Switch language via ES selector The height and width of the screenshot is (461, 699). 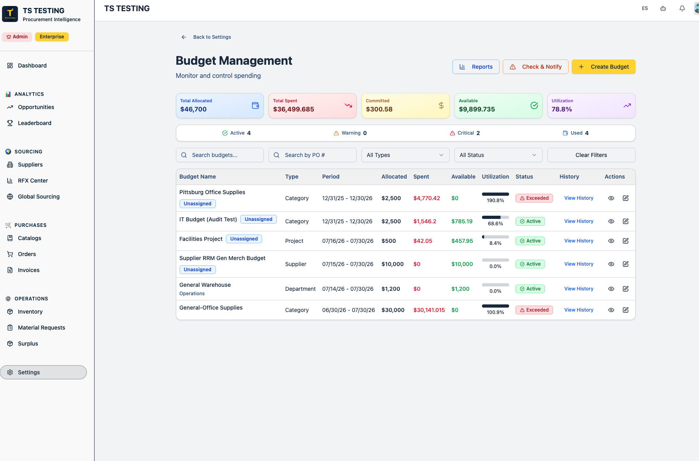pos(645,8)
